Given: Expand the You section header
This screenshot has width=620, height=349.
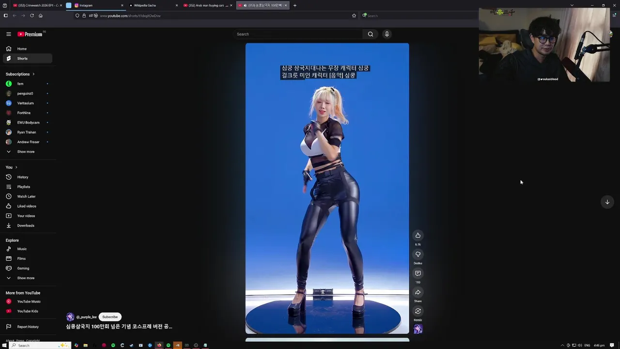Looking at the screenshot, I should 12,167.
